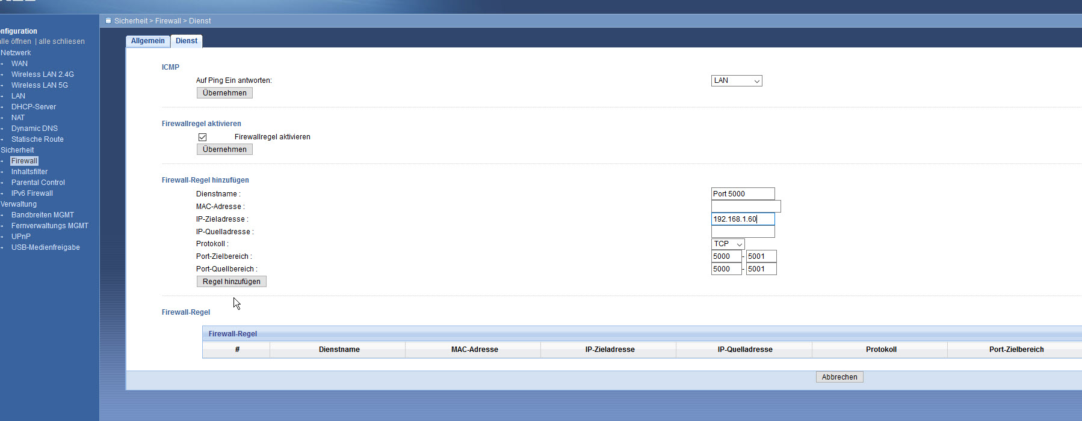Open NAT in the sidebar

(18, 118)
